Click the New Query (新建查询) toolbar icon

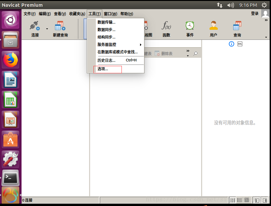coord(60,26)
